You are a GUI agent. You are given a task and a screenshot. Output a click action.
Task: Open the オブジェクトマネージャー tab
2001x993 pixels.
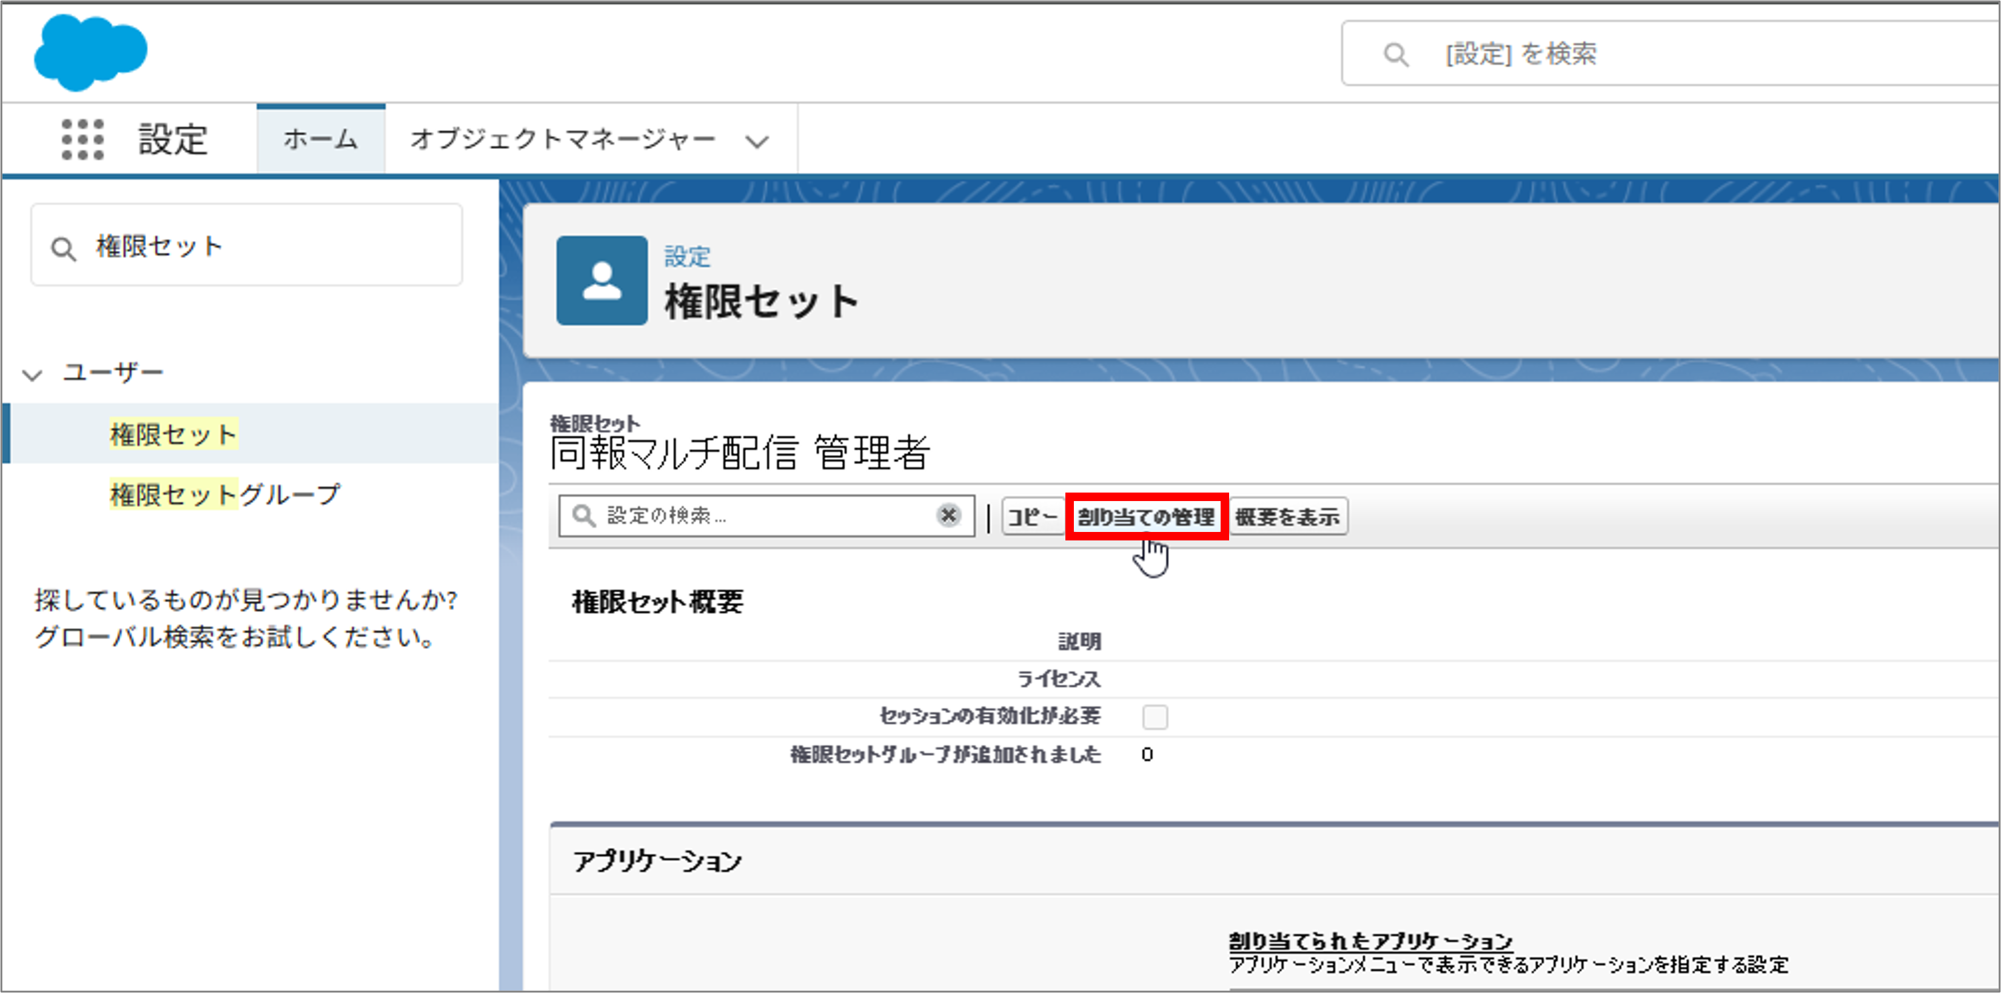coord(564,139)
